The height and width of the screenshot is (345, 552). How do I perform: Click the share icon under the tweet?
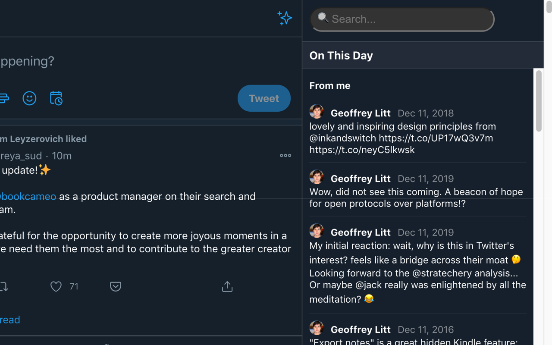pyautogui.click(x=227, y=286)
